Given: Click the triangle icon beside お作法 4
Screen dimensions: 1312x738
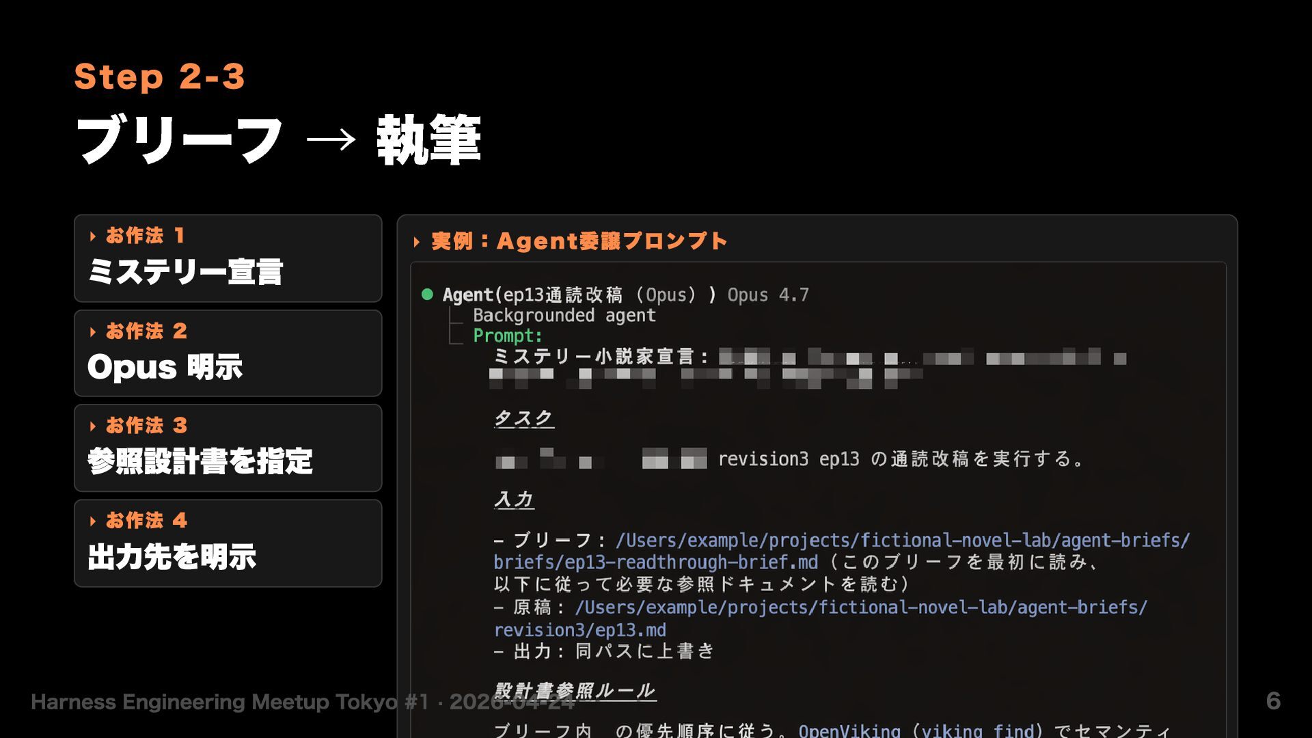Looking at the screenshot, I should (93, 521).
